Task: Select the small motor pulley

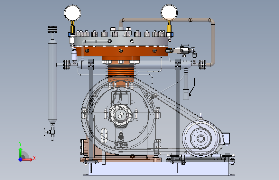Action: coord(201,138)
